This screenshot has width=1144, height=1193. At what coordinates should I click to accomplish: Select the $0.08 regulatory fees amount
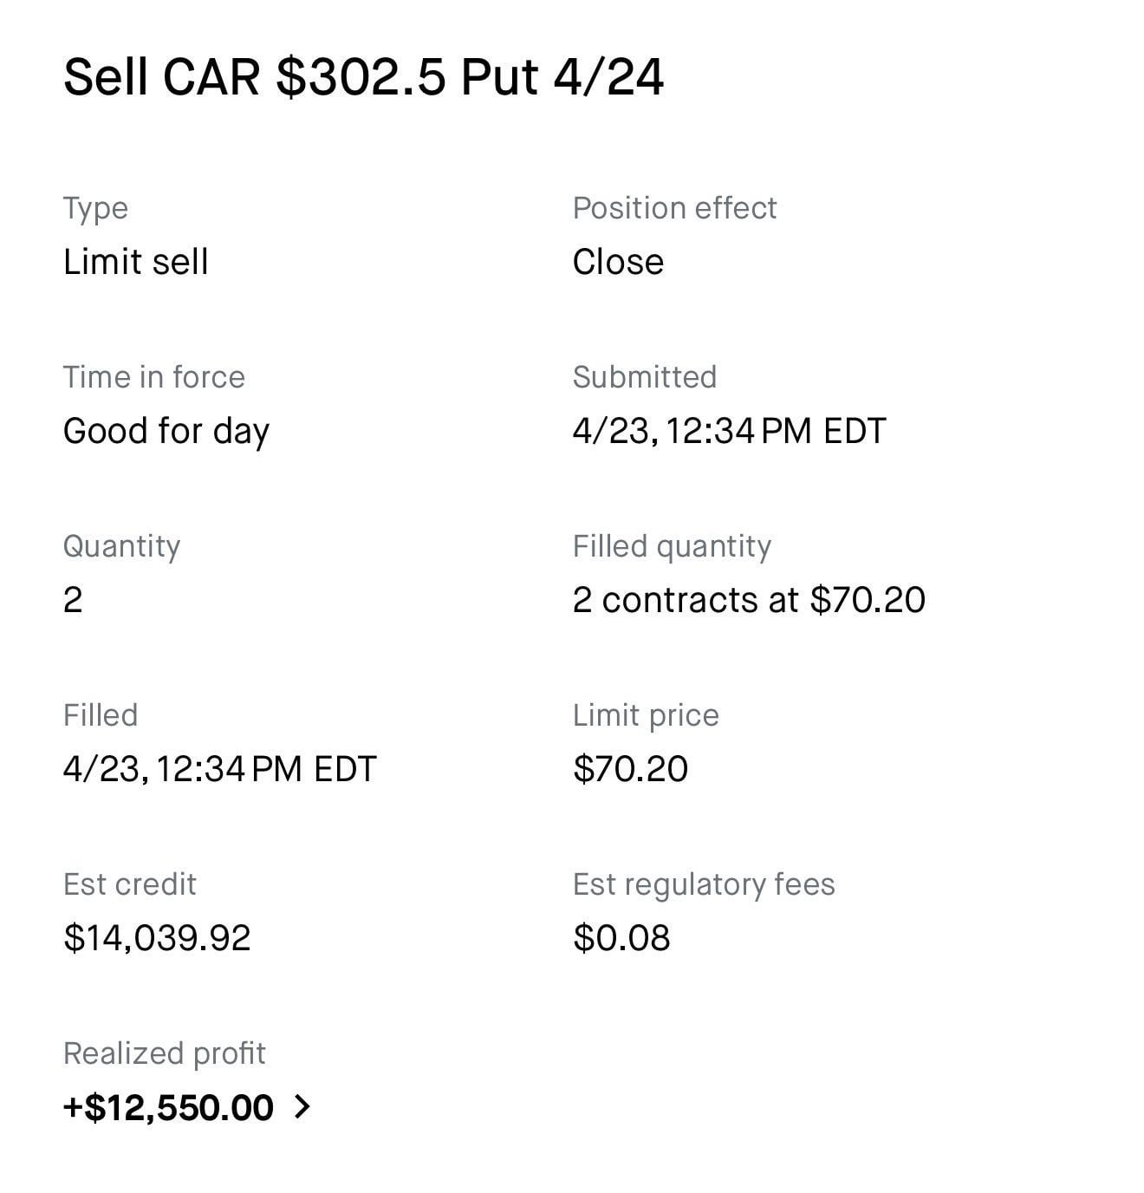click(x=621, y=938)
